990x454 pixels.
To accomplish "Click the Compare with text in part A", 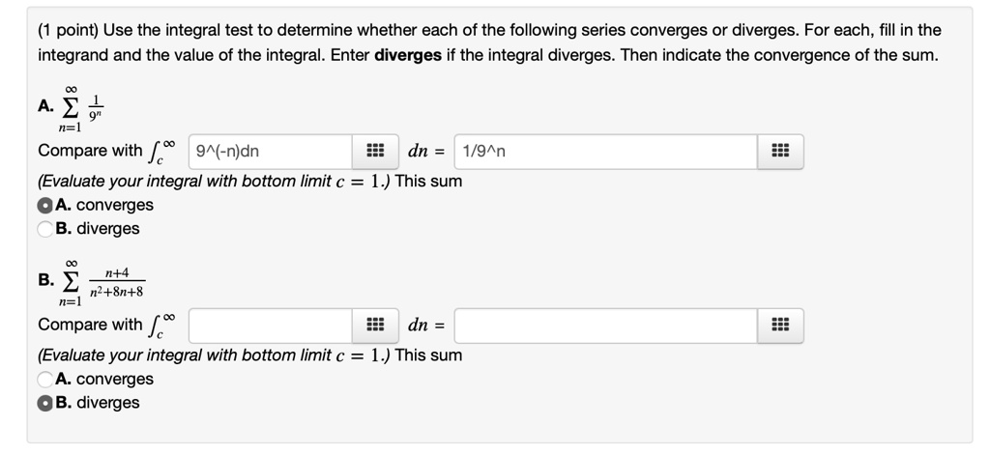I will (x=90, y=151).
